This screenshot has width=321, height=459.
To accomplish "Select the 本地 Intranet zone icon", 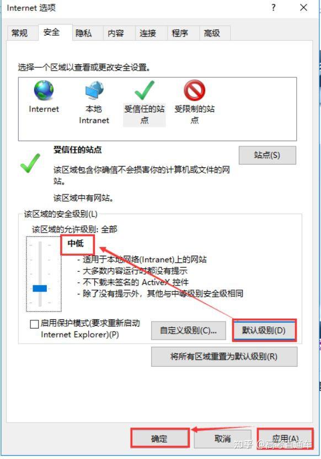I will 94,91.
